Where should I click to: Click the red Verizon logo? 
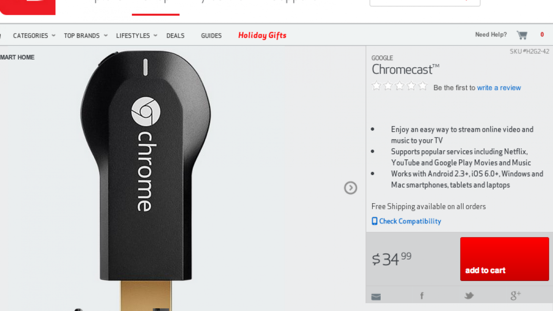[x=28, y=7]
